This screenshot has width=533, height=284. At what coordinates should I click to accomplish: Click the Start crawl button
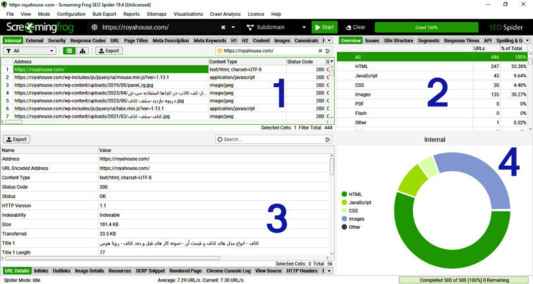[x=324, y=27]
